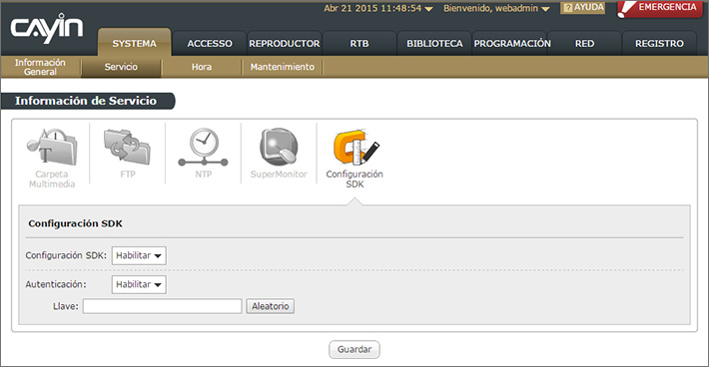709x367 pixels.
Task: Focus the Llave input field
Action: click(162, 306)
